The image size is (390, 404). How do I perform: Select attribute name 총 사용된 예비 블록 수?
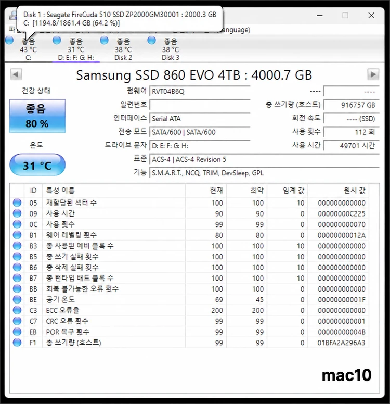80,246
